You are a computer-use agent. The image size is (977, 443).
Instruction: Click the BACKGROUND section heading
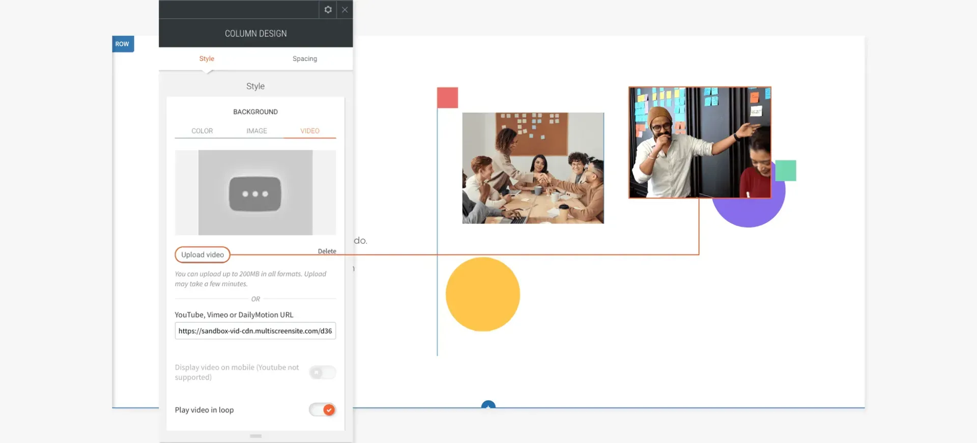[x=255, y=112]
